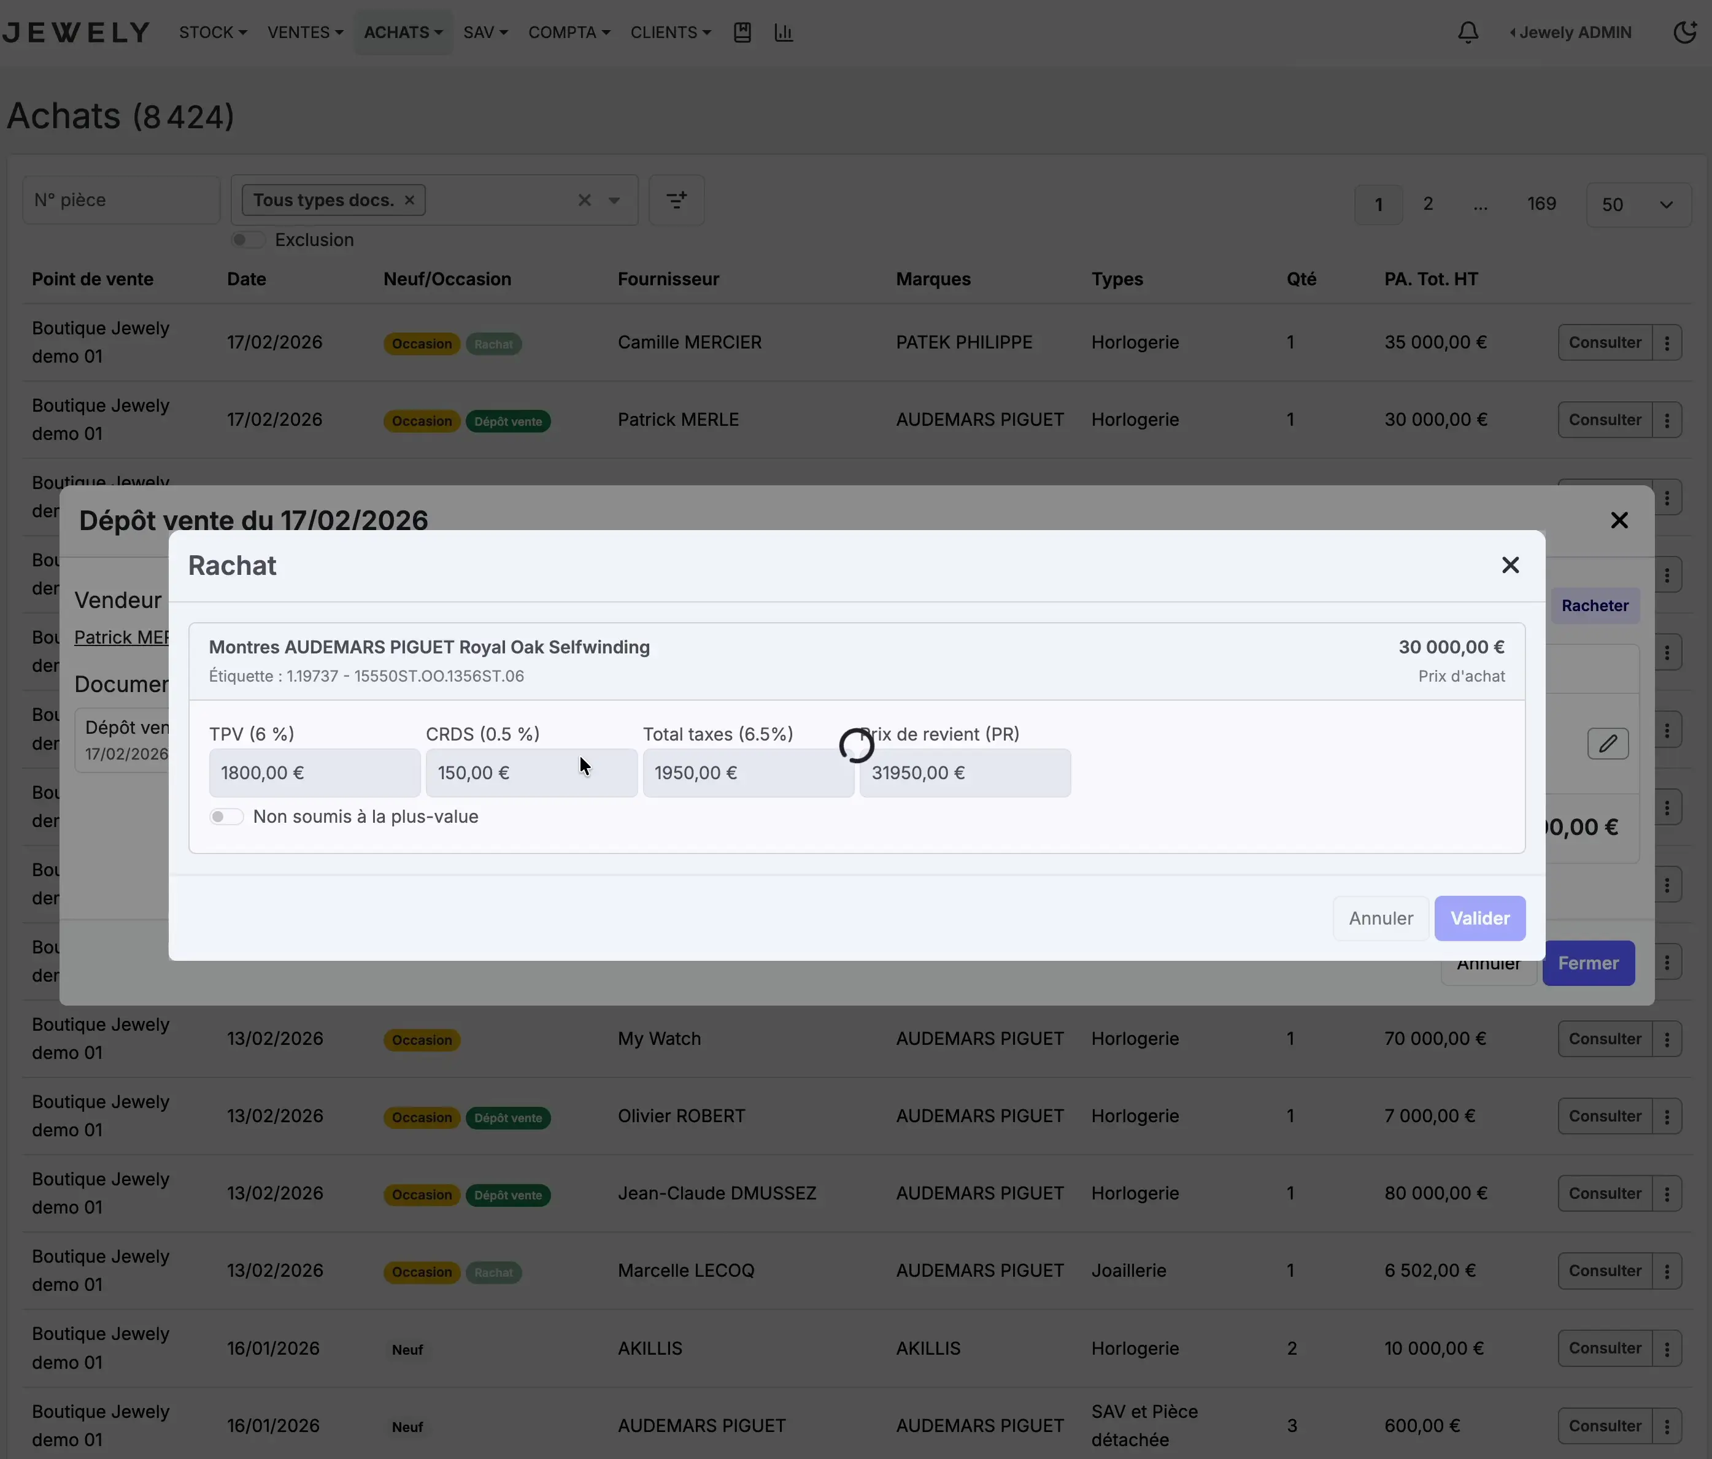This screenshot has width=1712, height=1459.
Task: Click the N° pièce input field
Action: coord(121,200)
